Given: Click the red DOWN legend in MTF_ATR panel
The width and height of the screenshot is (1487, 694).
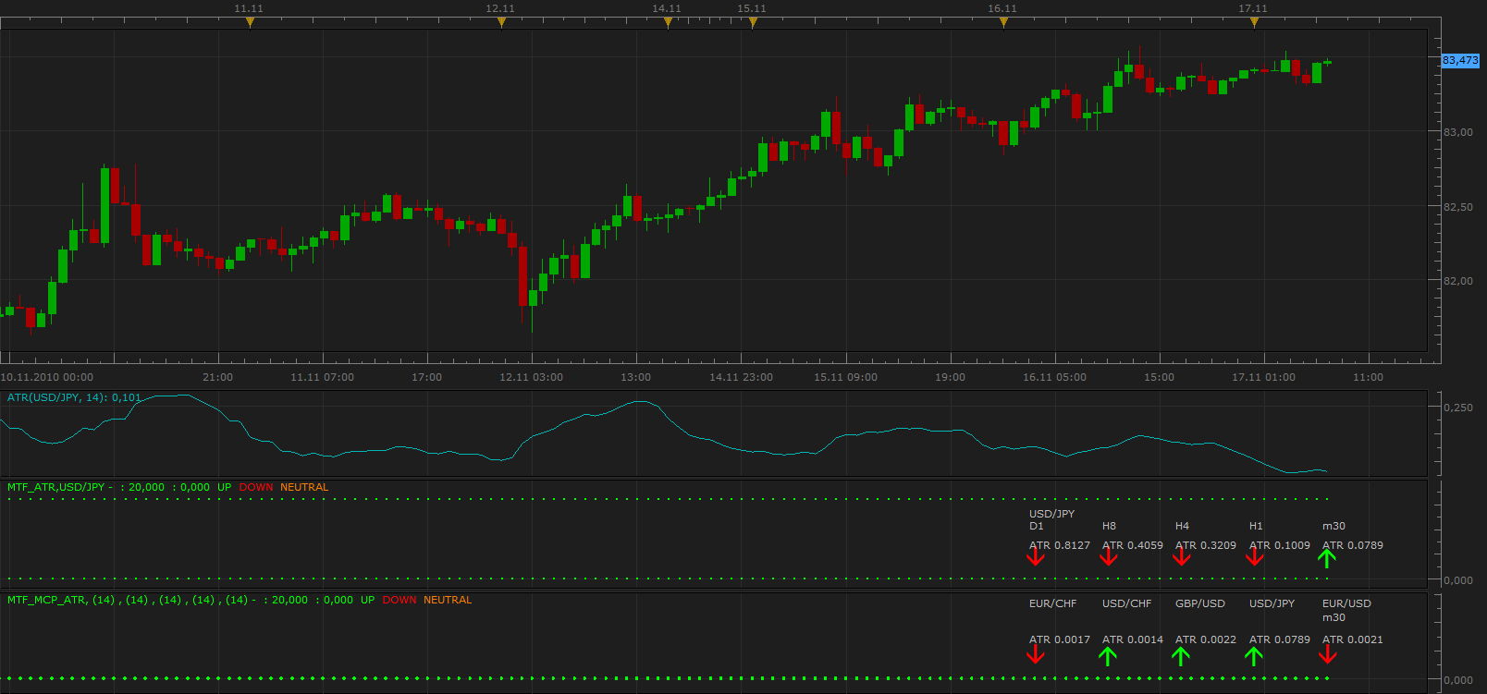Looking at the screenshot, I should pyautogui.click(x=256, y=487).
